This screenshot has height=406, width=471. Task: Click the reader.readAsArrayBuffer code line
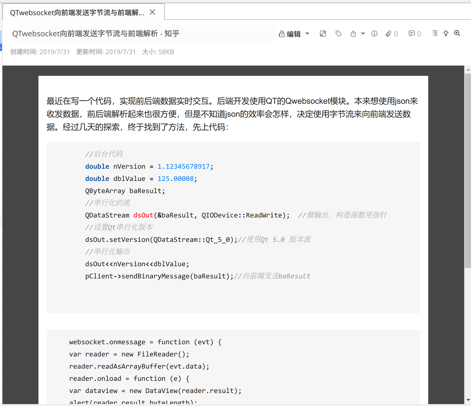click(x=139, y=366)
